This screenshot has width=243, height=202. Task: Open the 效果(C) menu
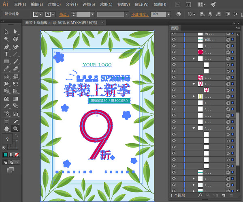point(106,4)
